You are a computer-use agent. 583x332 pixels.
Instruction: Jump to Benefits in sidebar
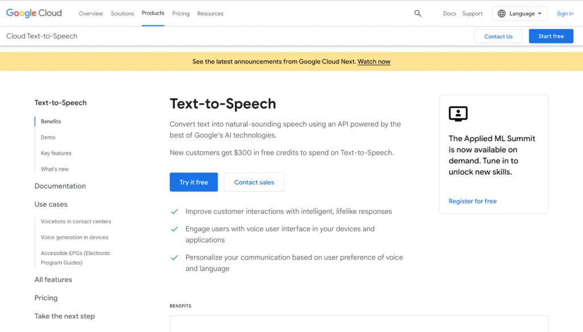coord(51,121)
